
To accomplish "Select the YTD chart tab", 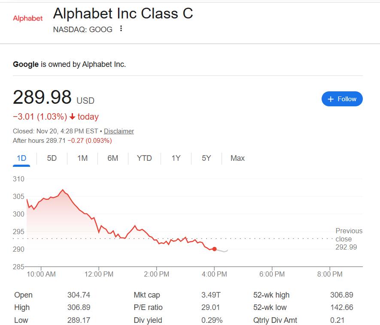I will pos(144,158).
